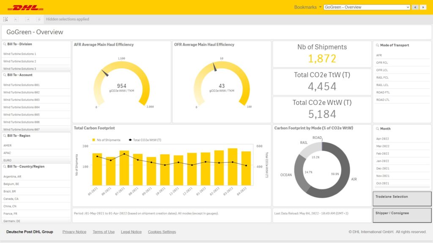Filter month Apr-2022
The height and width of the screenshot is (243, 433).
click(402, 139)
